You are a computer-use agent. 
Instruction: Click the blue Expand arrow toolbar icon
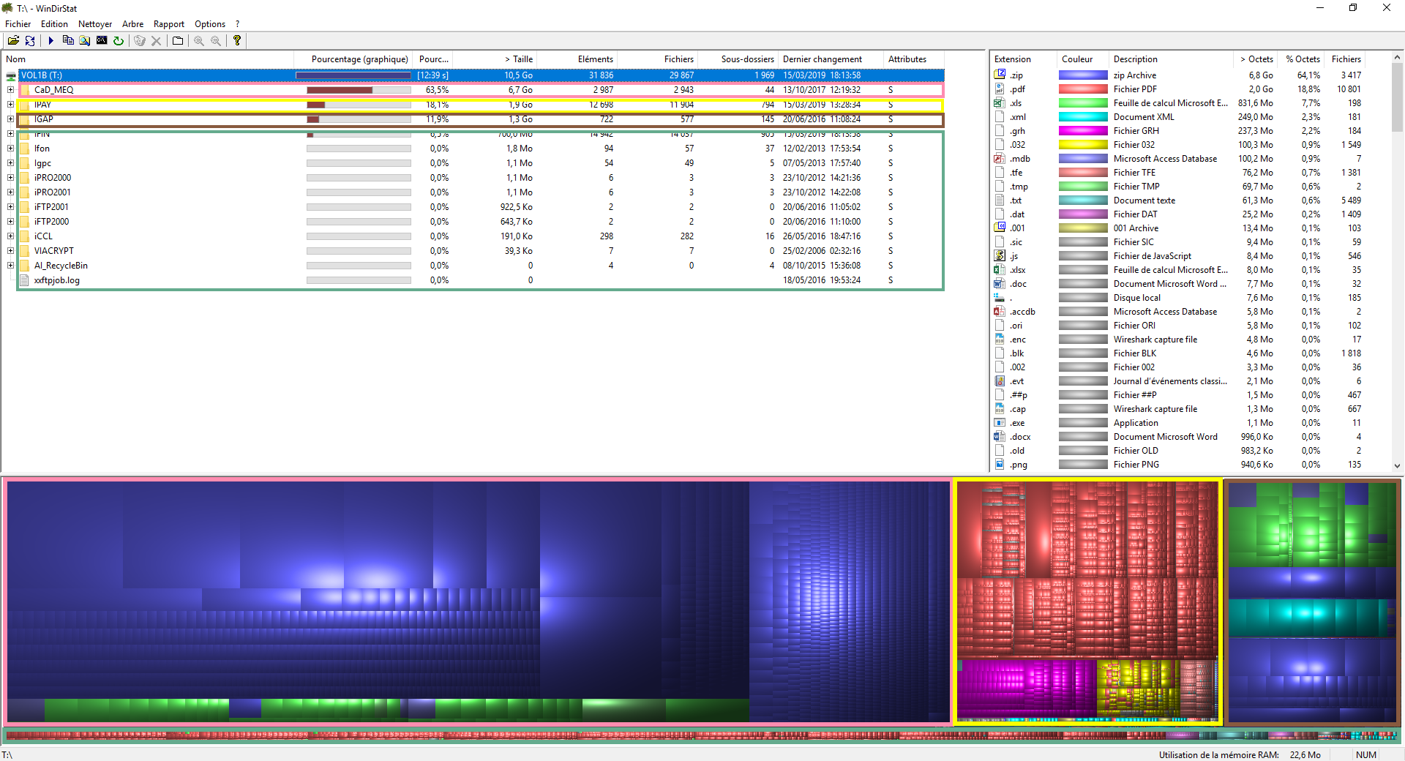(50, 41)
